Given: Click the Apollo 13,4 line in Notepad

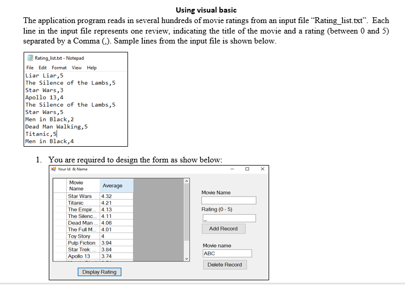Looking at the screenshot, I should [44, 97].
